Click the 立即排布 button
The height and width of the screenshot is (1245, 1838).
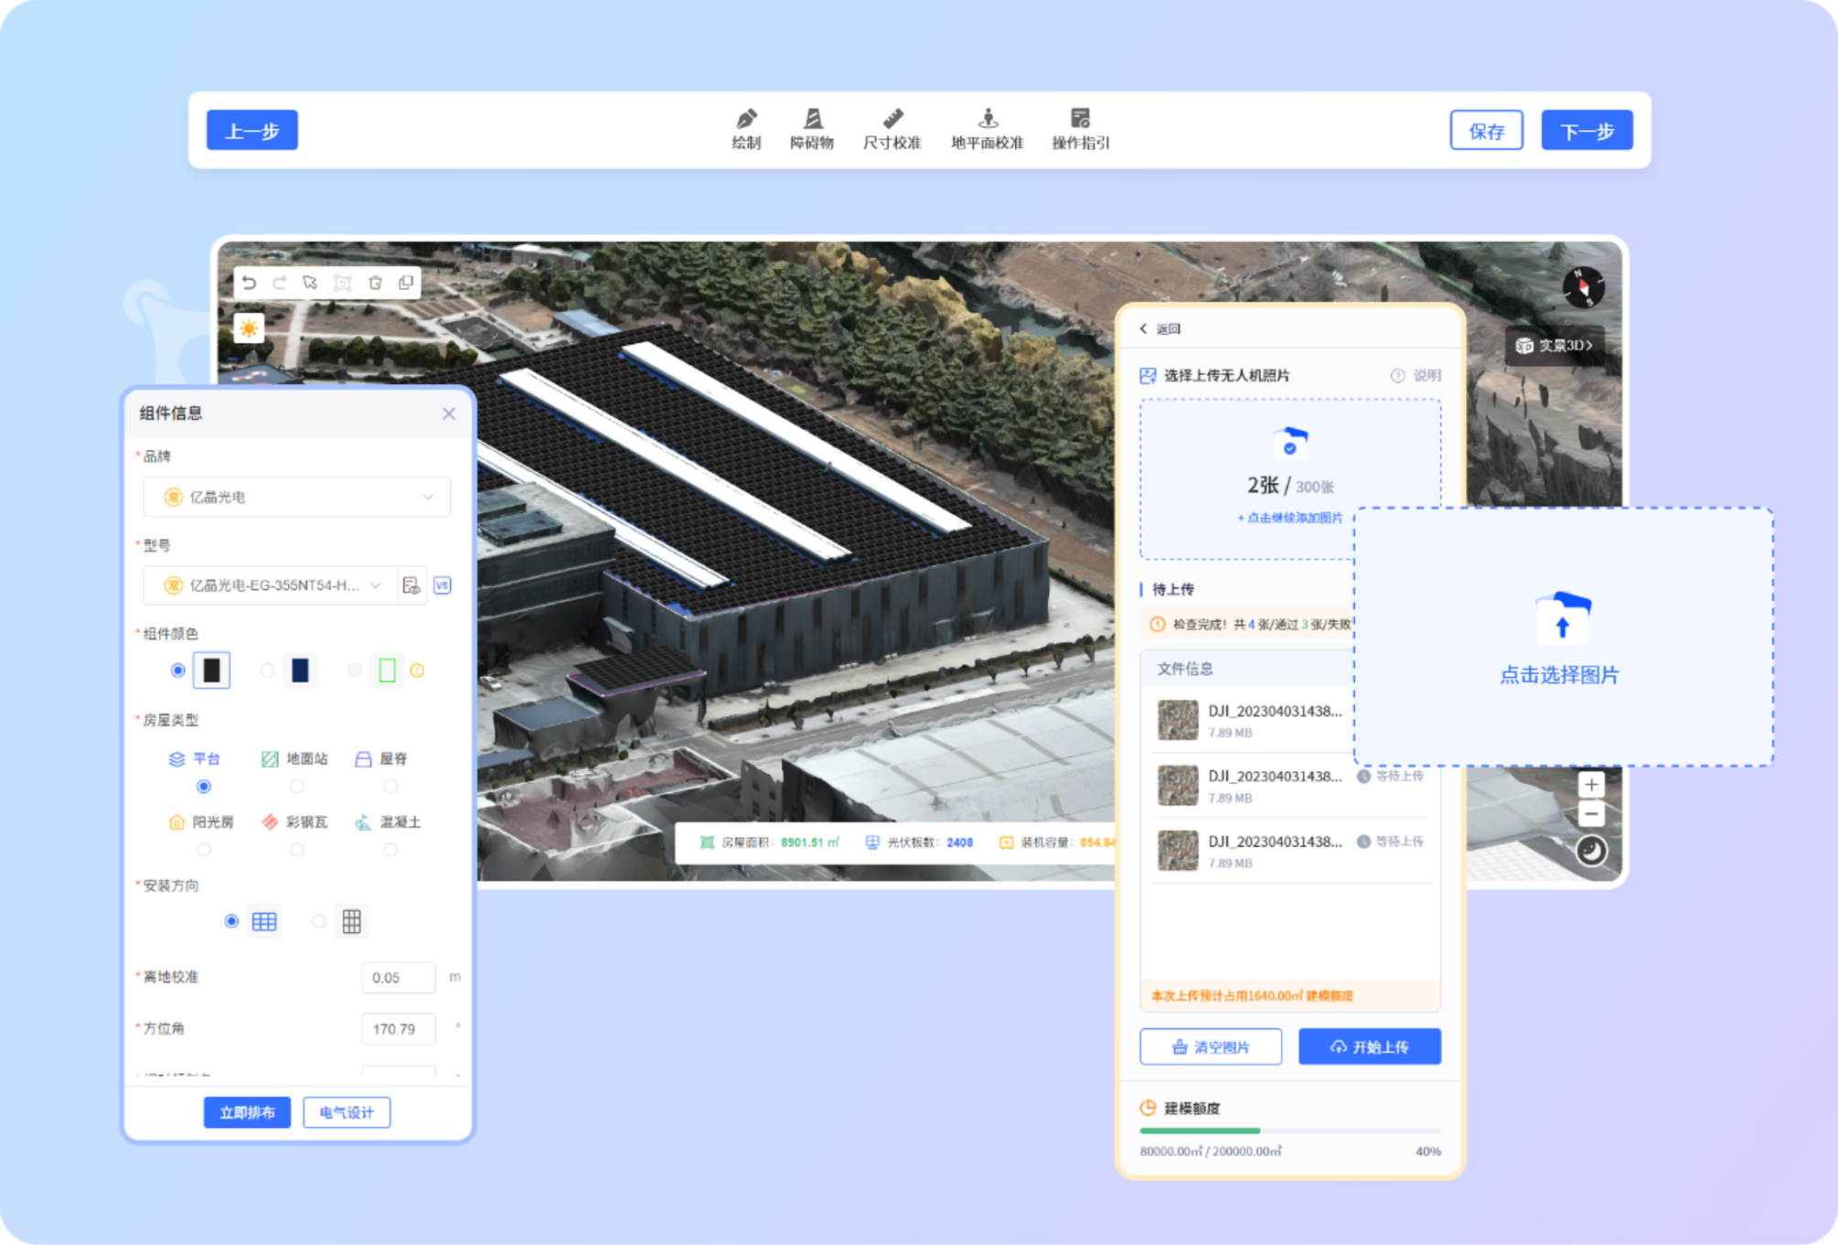[x=247, y=1112]
